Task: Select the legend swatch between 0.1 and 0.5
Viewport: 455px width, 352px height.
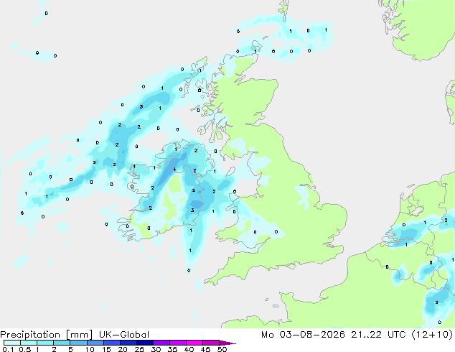Action: [x=12, y=343]
